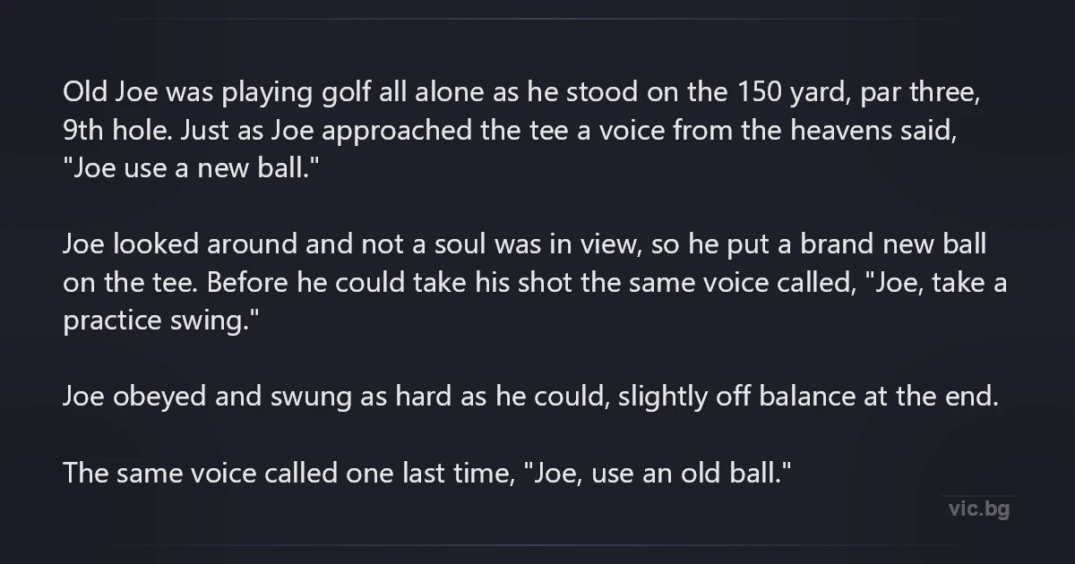Click the punchline "Joe, use an old ball."
The image size is (1075, 564).
tap(659, 473)
